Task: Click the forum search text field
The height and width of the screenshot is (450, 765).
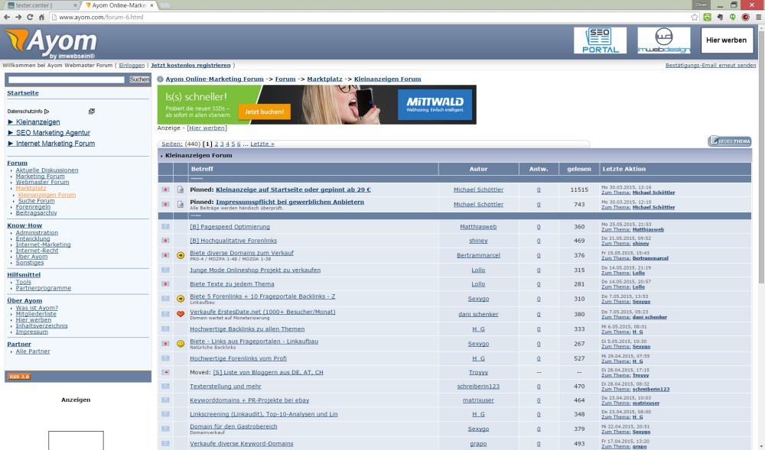Action: (66, 79)
